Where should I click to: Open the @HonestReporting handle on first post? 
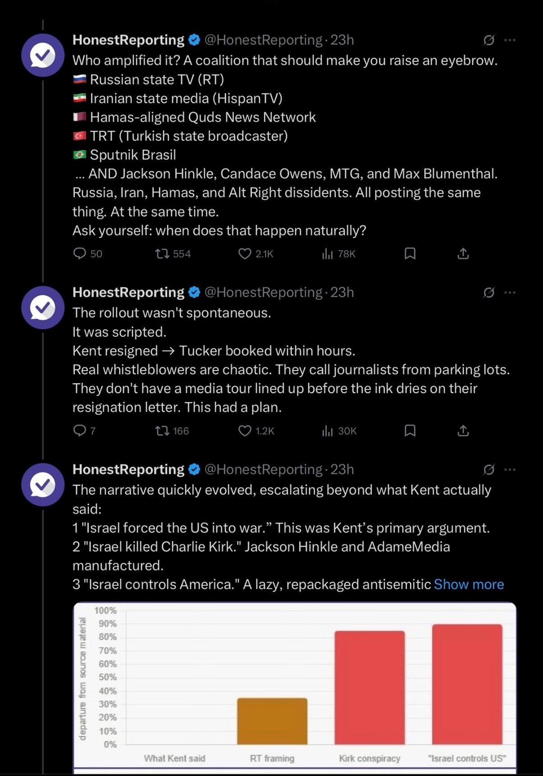(x=263, y=40)
